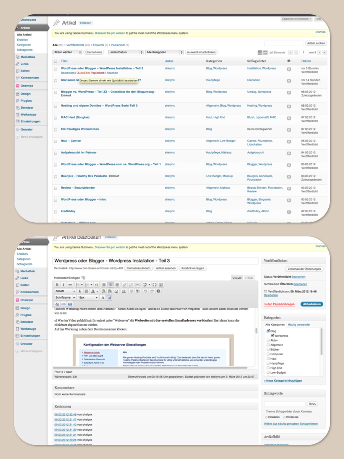The width and height of the screenshot is (344, 459).
Task: Switch the editor to the Visuell tab
Action: click(237, 278)
